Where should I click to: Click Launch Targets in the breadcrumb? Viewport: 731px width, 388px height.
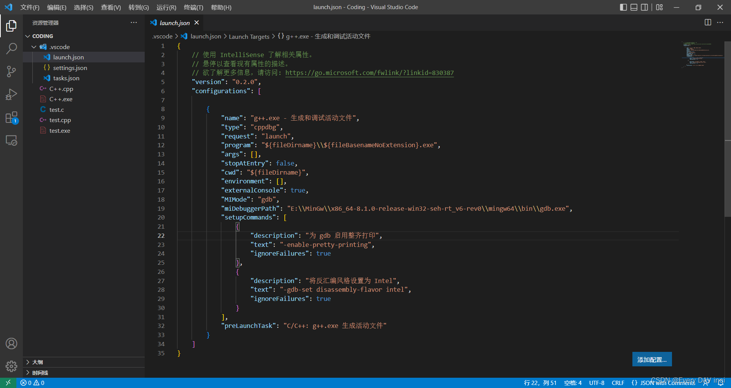pos(249,37)
